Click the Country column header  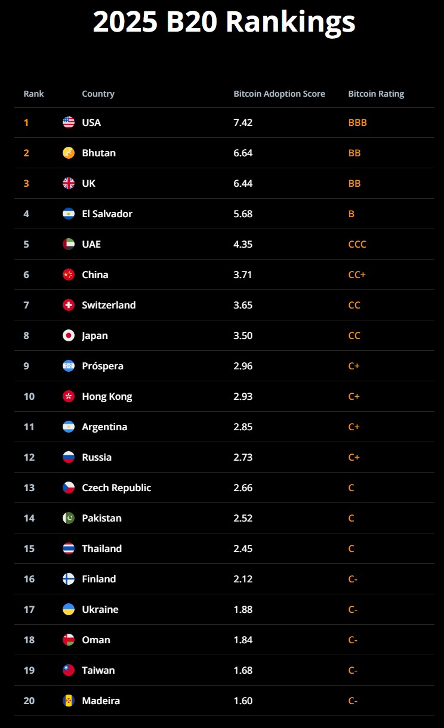click(x=98, y=94)
